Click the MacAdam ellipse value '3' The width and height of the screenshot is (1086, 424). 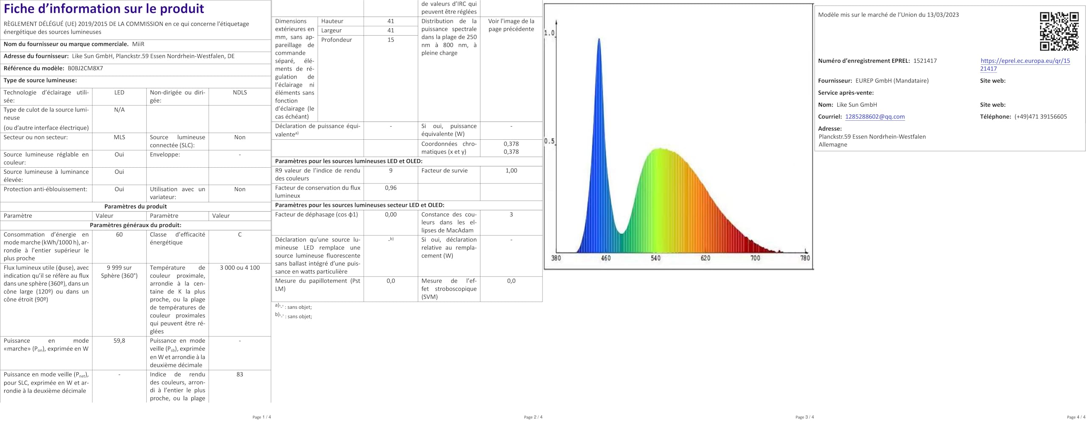[x=511, y=215]
